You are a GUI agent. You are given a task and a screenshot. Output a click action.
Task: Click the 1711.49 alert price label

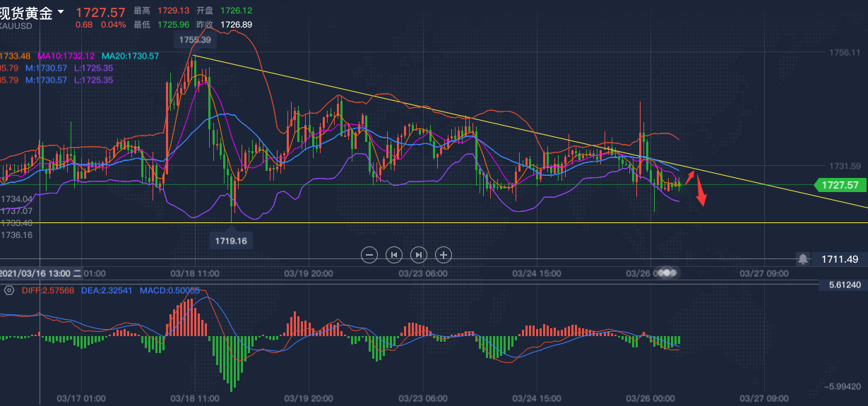click(x=839, y=259)
